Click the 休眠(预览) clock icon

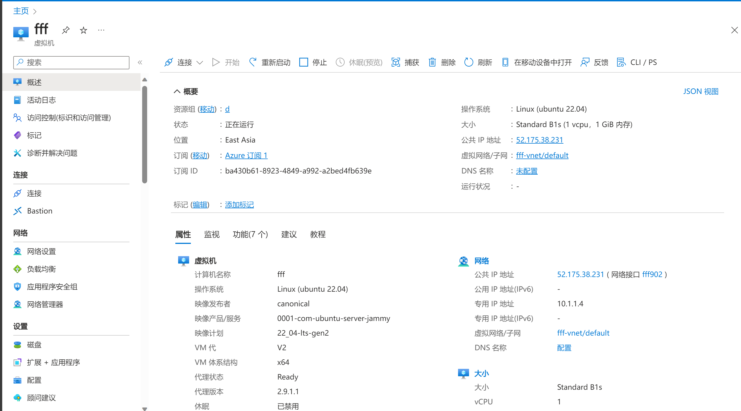pyautogui.click(x=340, y=62)
